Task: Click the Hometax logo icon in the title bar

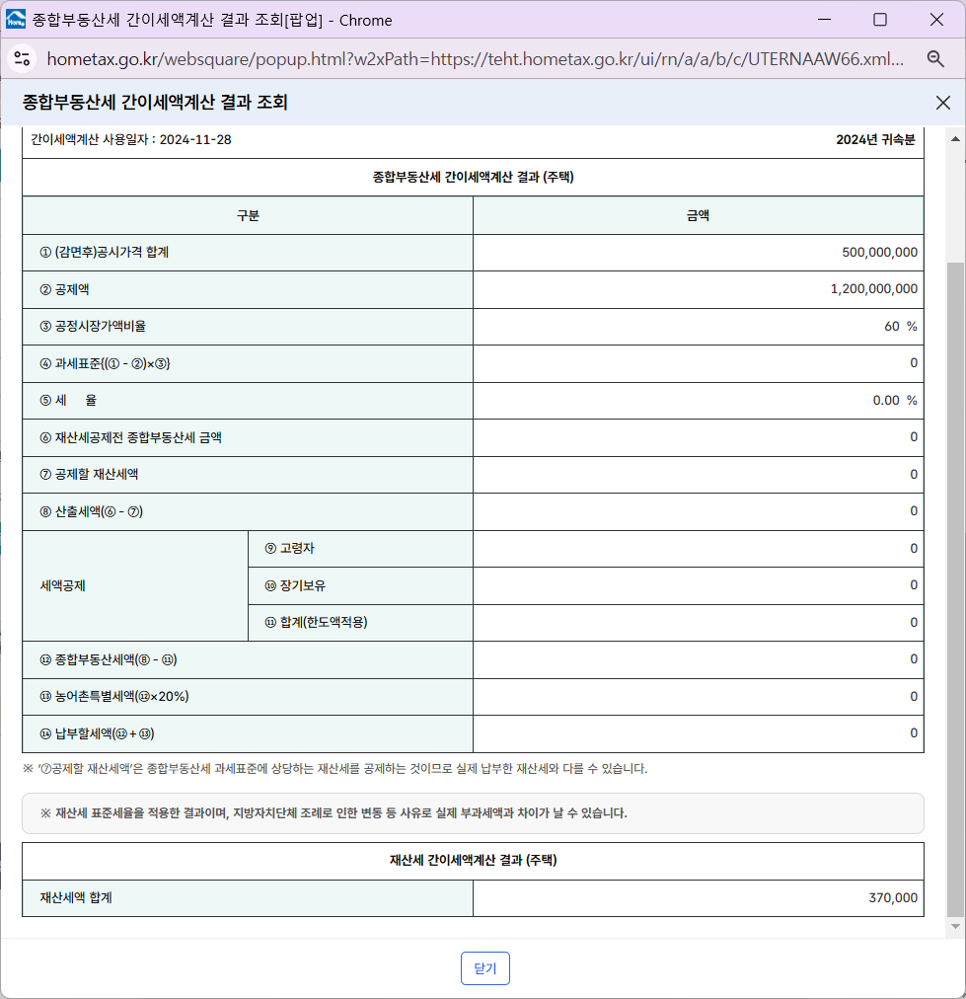Action: point(16,19)
